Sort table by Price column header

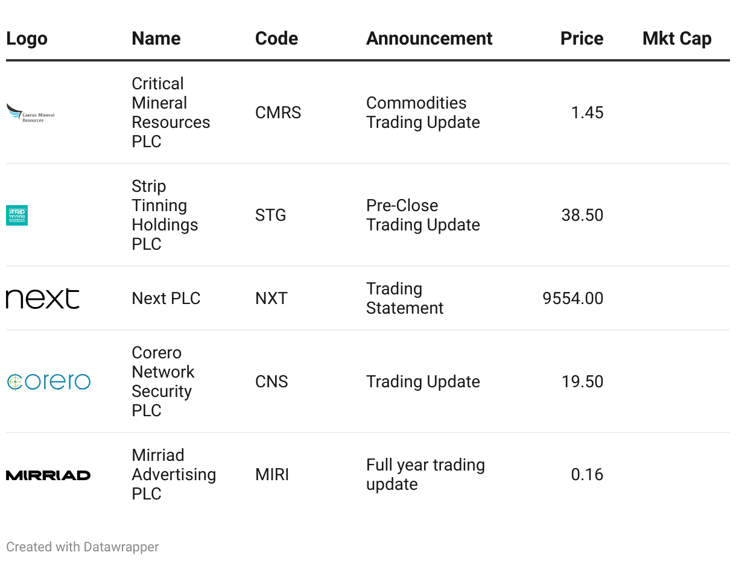582,39
